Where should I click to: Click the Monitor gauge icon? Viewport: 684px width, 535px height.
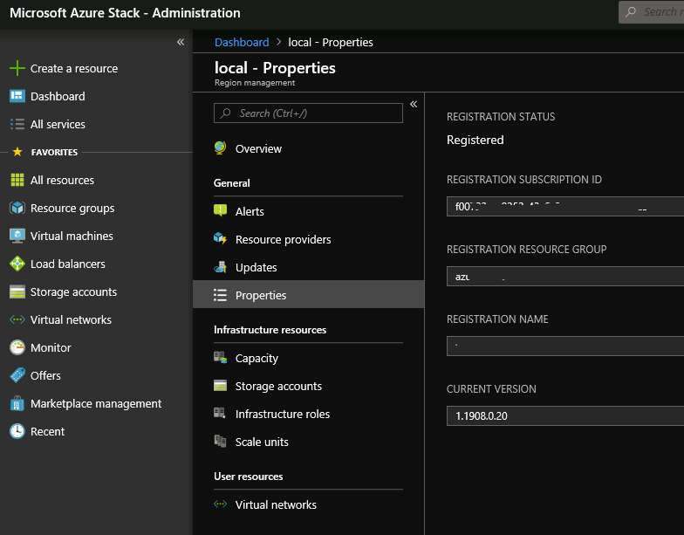17,347
